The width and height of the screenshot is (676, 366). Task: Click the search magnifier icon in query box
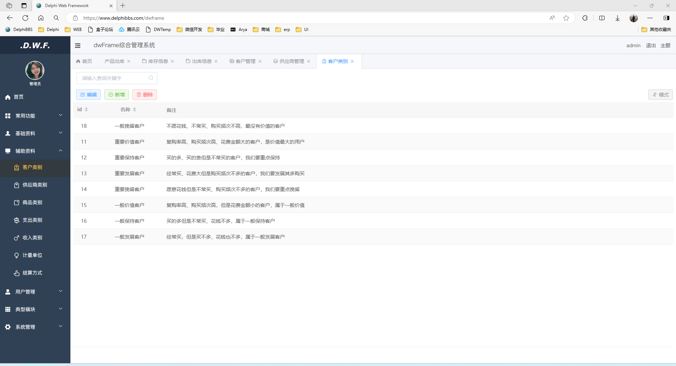coord(151,78)
